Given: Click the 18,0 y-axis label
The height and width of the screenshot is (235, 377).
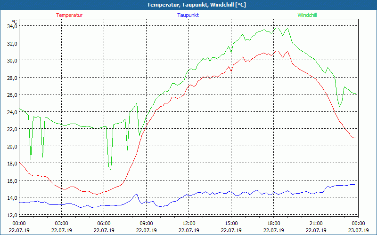Looking at the screenshot, I should coord(12,163).
